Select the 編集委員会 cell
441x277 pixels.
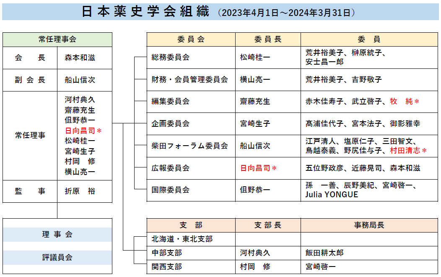(x=171, y=101)
